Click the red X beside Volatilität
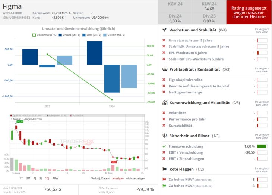 point(164,113)
